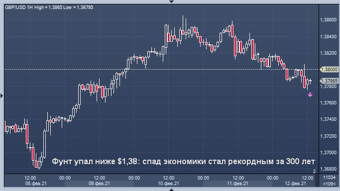This screenshot has width=340, height=191.
Task: Click the 1,37600 price axis label
Action: pos(328,102)
